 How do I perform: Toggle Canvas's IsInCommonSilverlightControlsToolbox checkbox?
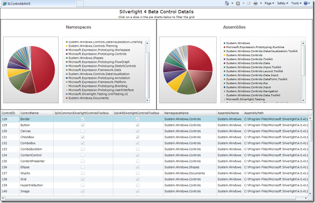[83, 131]
